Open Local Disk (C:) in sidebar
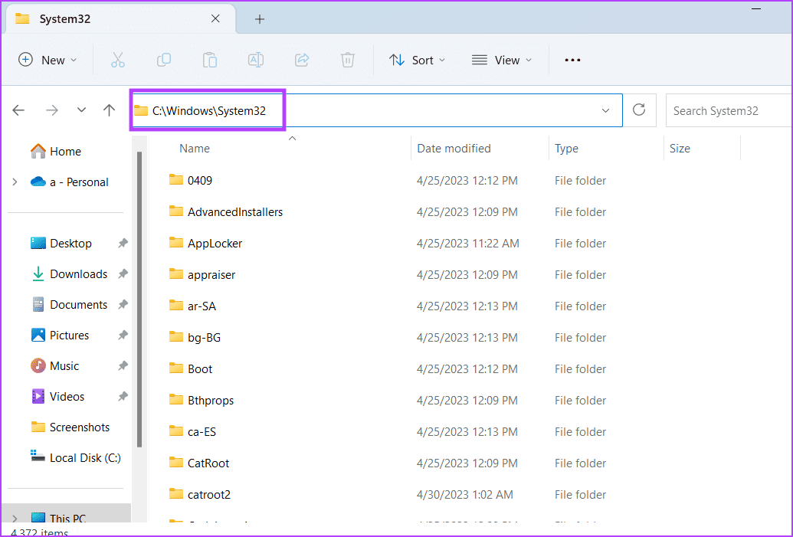The image size is (793, 537). coord(75,457)
